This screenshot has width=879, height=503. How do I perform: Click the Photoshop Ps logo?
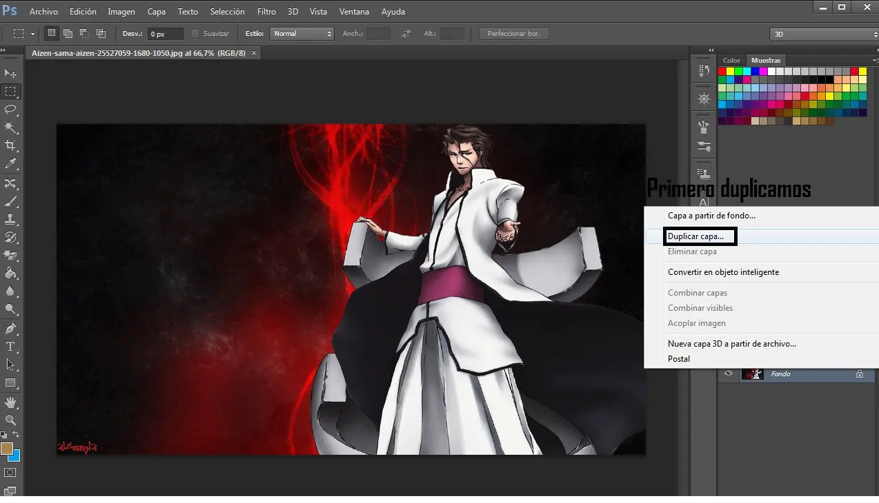tap(10, 10)
